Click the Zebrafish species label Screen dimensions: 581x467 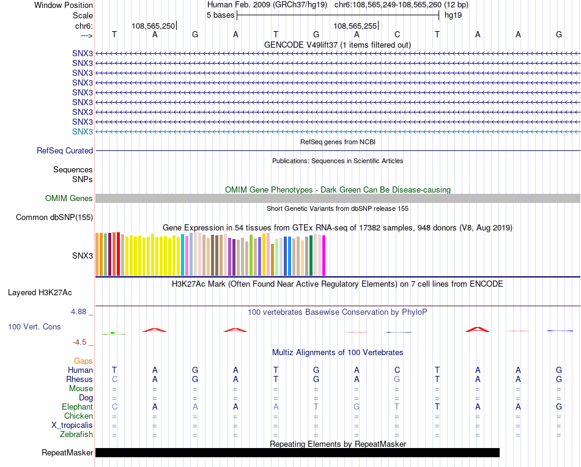(76, 434)
